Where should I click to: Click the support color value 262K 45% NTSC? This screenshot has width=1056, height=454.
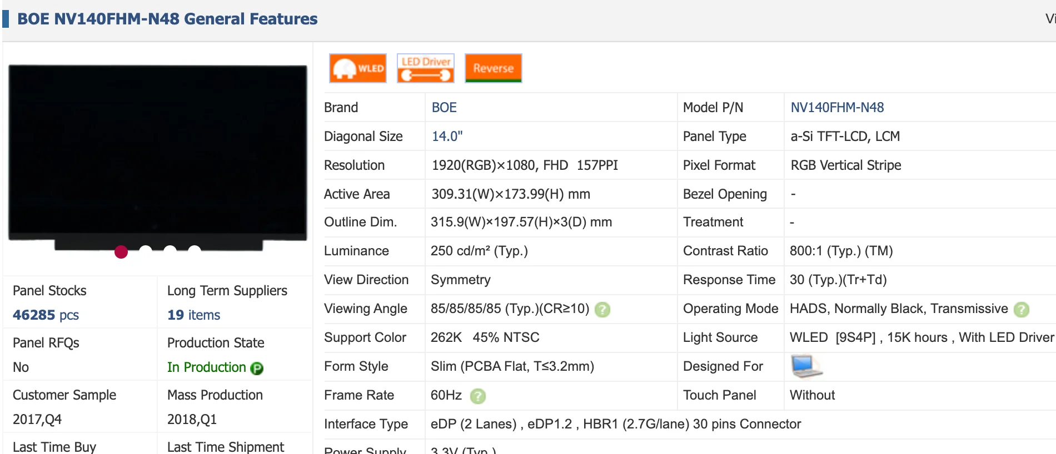[485, 337]
